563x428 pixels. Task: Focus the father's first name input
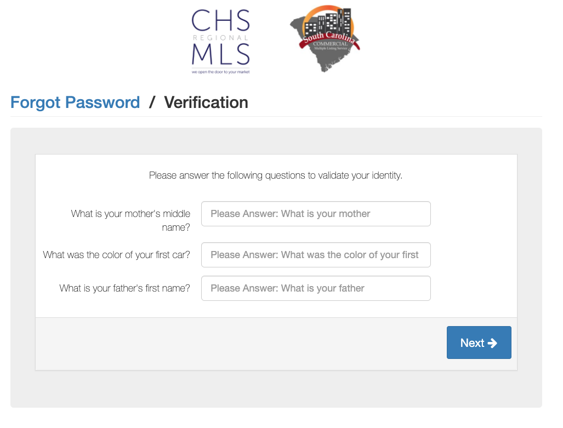pos(316,288)
